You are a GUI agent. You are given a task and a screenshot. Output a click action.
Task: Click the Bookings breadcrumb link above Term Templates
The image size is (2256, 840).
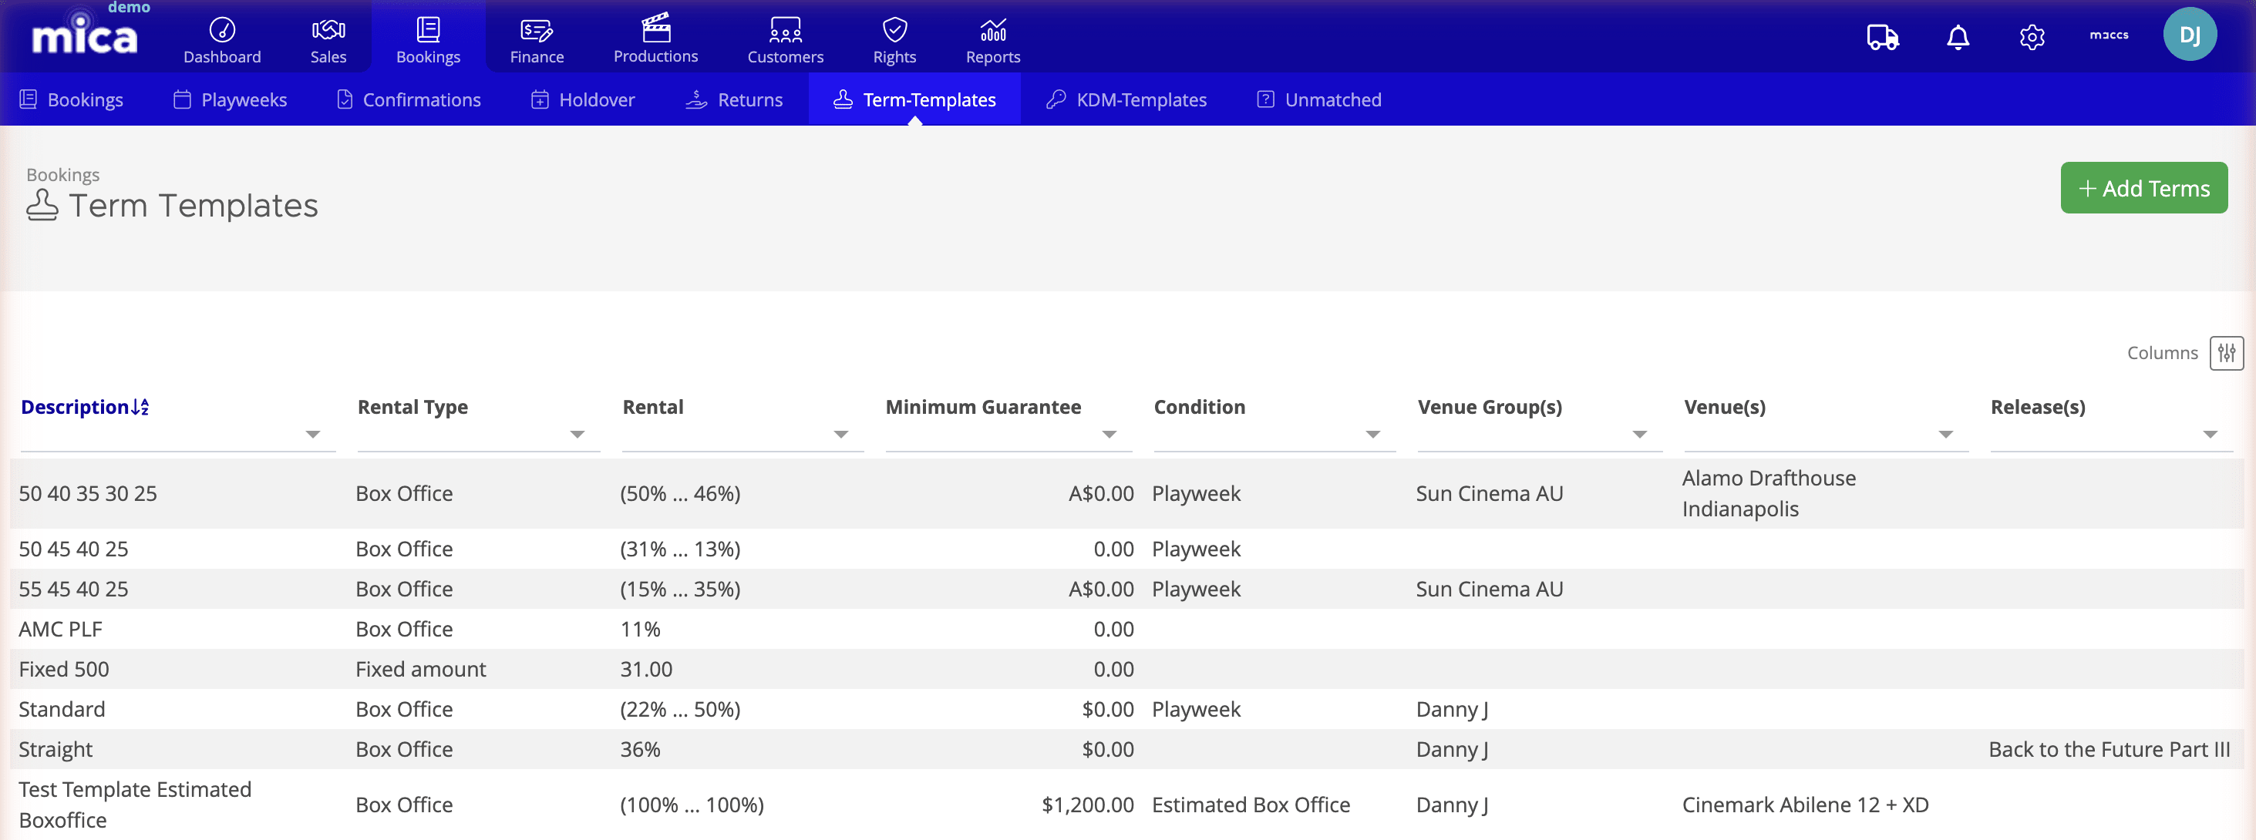coord(62,174)
